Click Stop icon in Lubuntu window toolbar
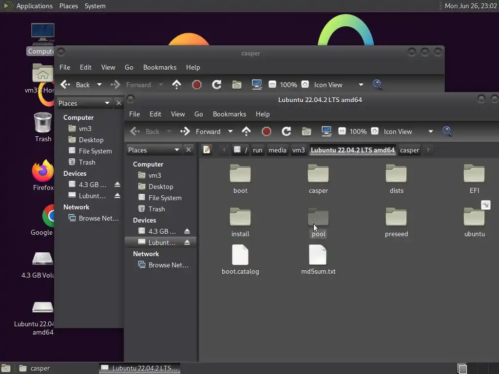 point(267,131)
